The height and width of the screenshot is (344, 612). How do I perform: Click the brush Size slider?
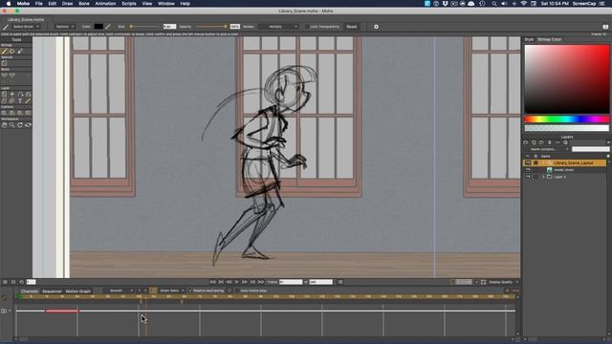click(145, 27)
